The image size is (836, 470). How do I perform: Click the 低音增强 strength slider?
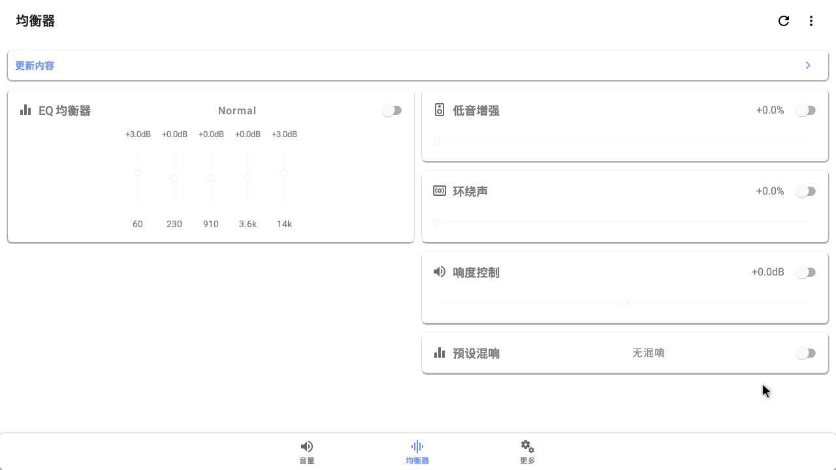624,141
